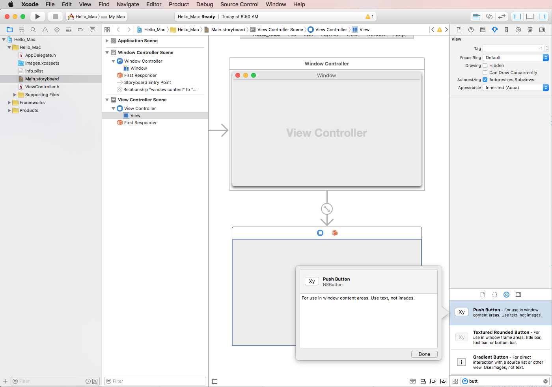Run the Hello_Mac project

(x=37, y=16)
